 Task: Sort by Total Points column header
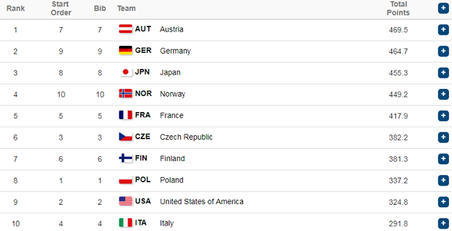click(x=398, y=8)
